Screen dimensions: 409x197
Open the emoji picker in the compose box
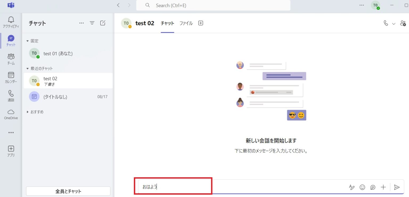(362, 187)
